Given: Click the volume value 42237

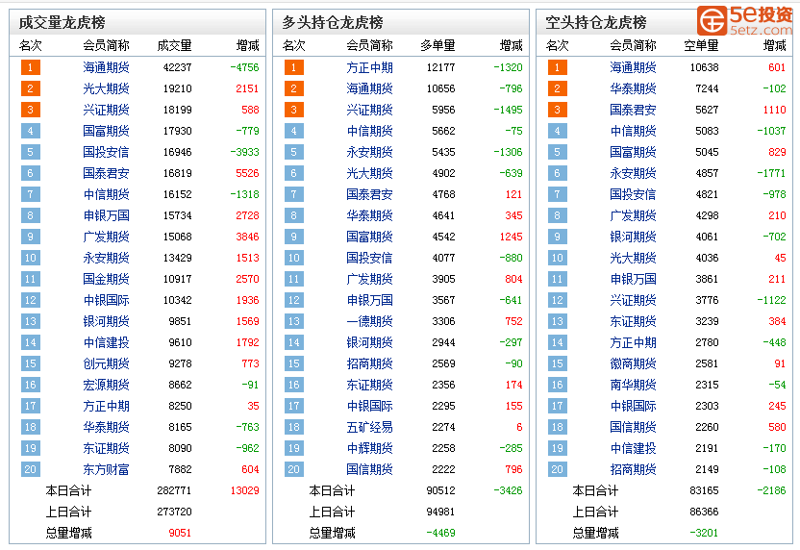Looking at the screenshot, I should 178,67.
